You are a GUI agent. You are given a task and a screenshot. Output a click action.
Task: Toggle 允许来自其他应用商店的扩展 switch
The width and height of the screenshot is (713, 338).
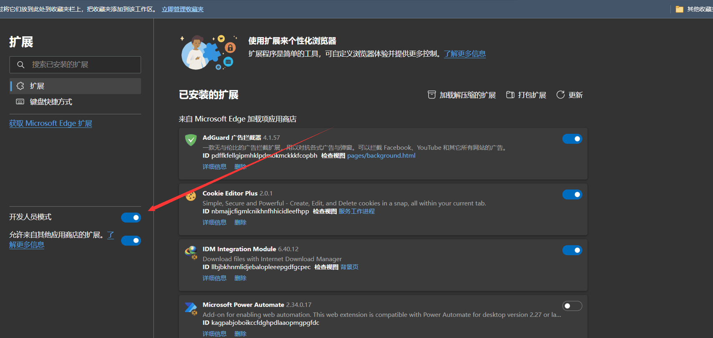click(131, 240)
